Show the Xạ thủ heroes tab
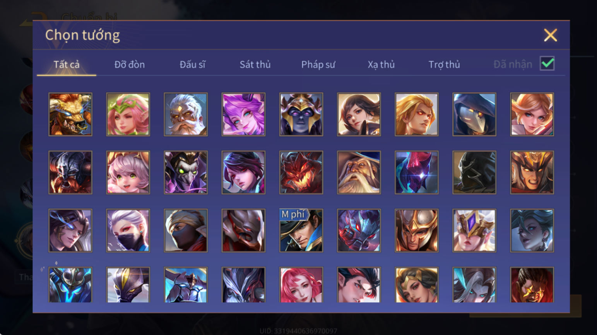Screen dimensions: 597x335 click(x=381, y=64)
